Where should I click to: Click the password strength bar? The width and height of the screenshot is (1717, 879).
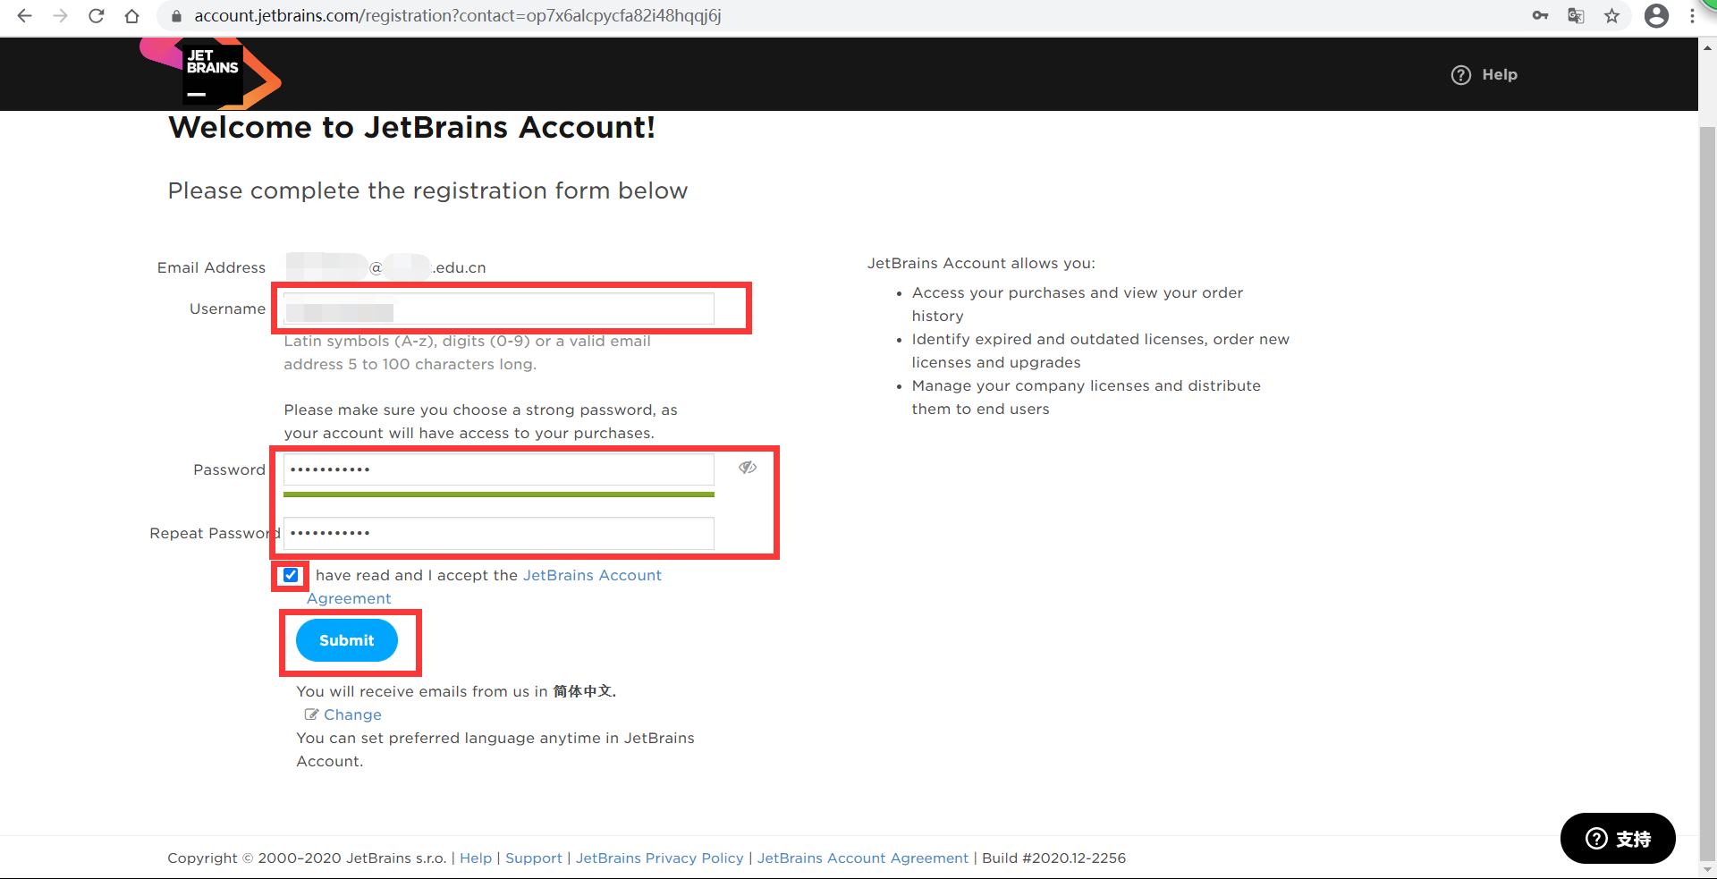click(x=499, y=494)
